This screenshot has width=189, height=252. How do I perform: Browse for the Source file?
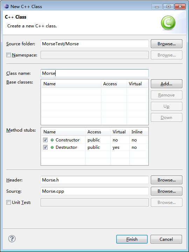click(x=166, y=191)
